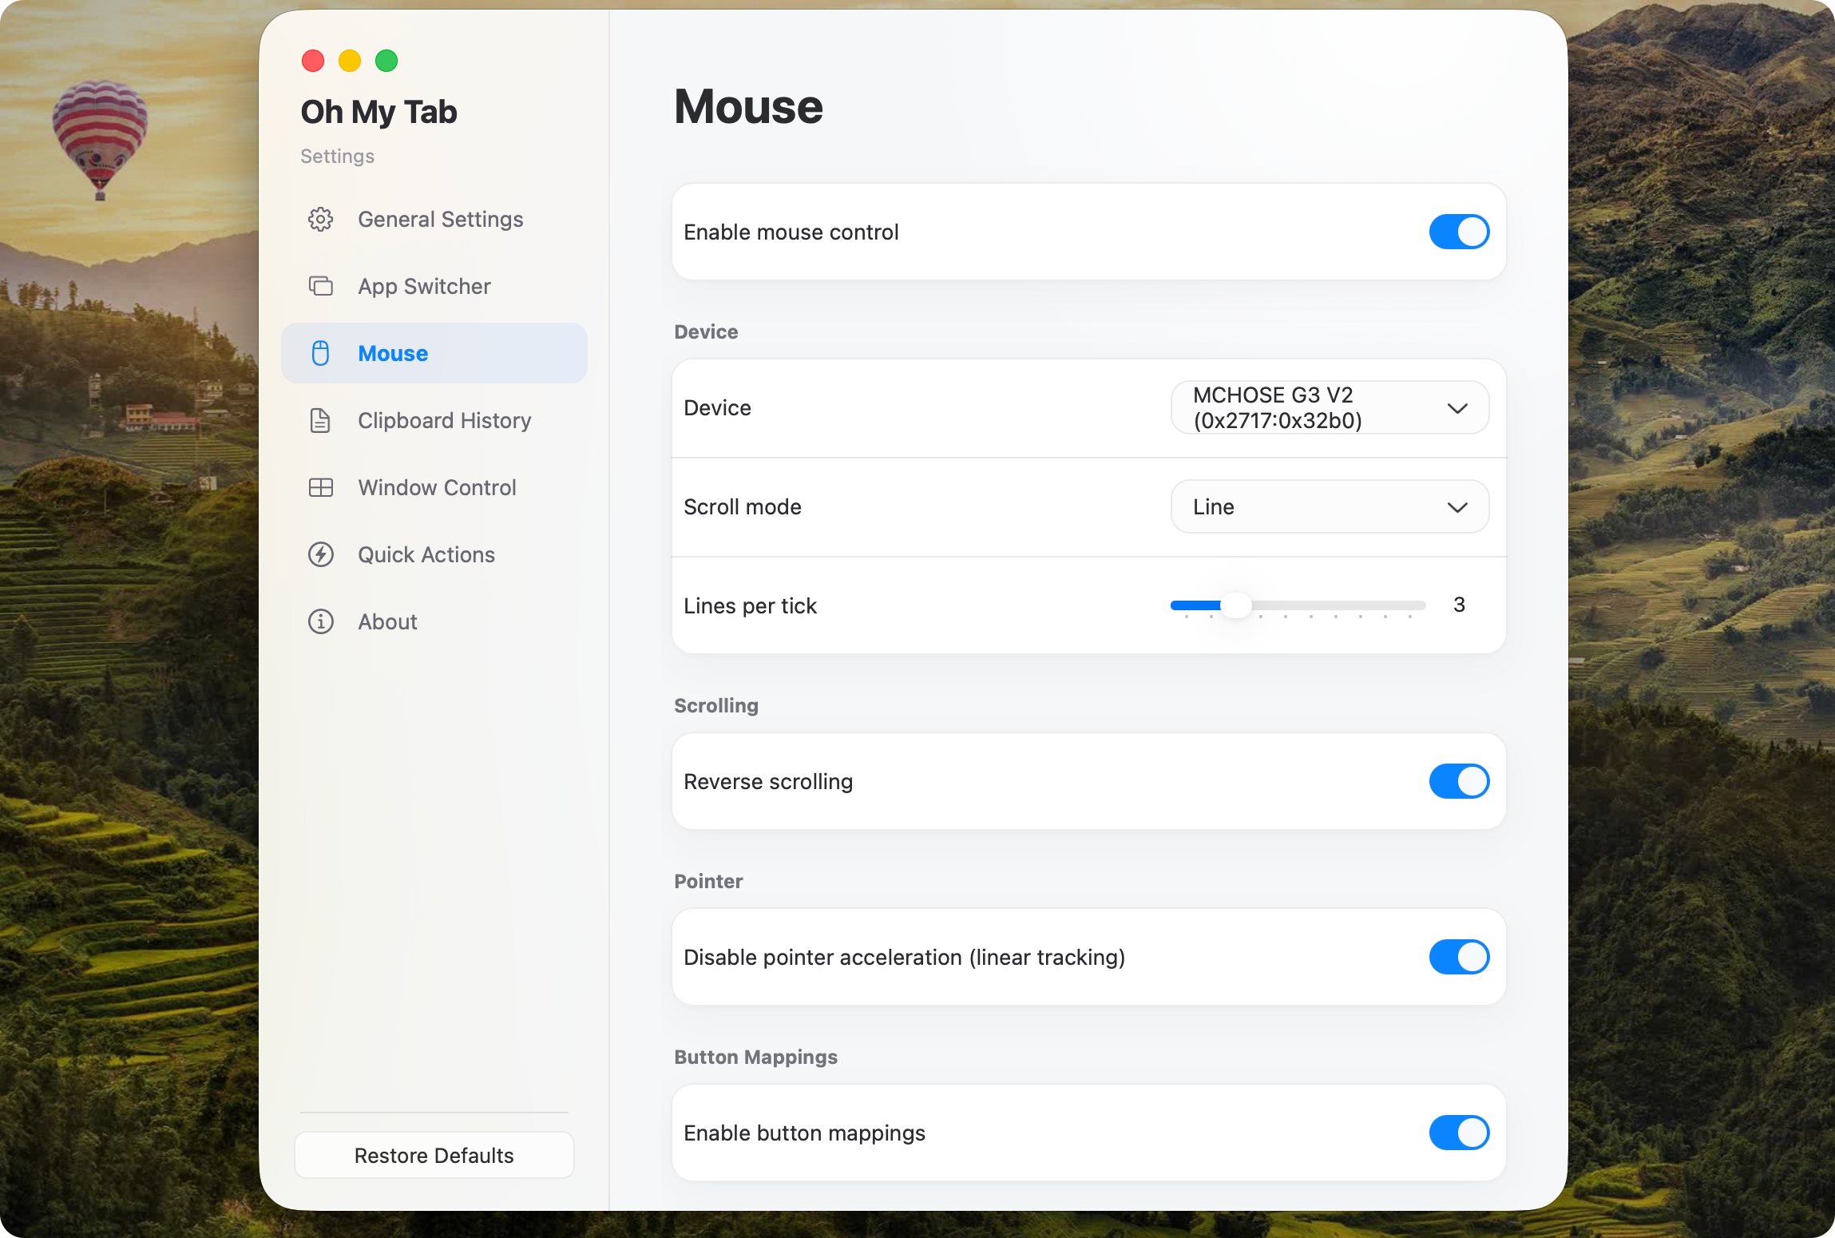The height and width of the screenshot is (1238, 1835).
Task: Open the Device dropdown MCHOSE G3 V2
Action: [x=1330, y=407]
